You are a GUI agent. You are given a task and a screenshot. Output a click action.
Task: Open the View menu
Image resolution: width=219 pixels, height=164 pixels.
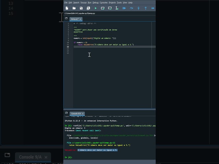point(125,3)
